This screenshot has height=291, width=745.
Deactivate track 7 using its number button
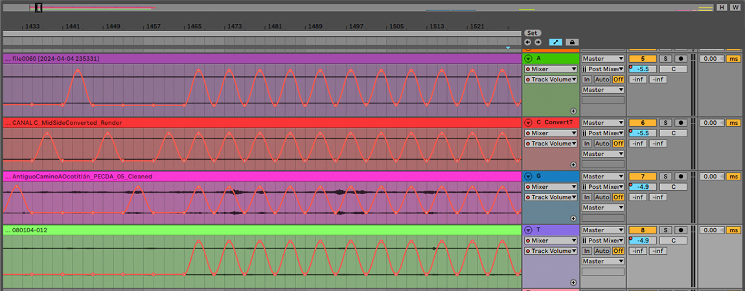643,177
